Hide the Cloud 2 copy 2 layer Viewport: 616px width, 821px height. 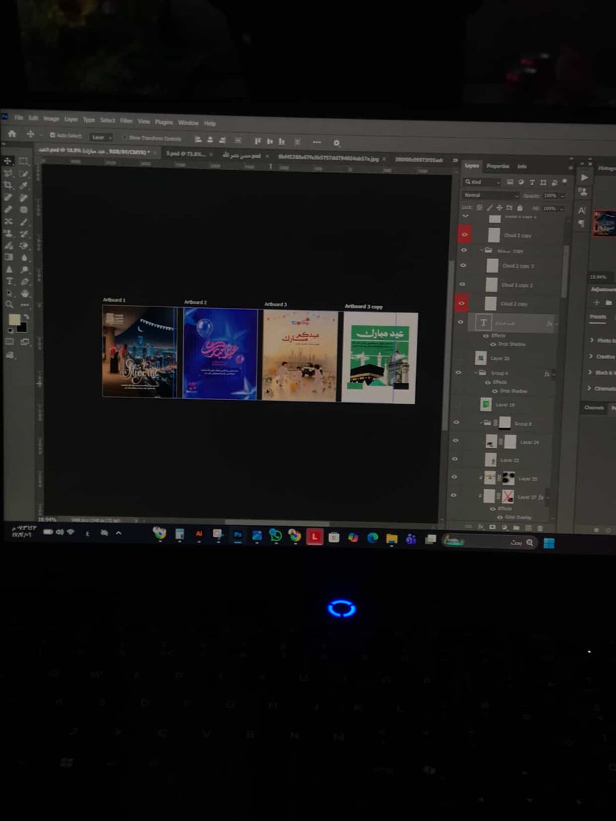coord(463,285)
